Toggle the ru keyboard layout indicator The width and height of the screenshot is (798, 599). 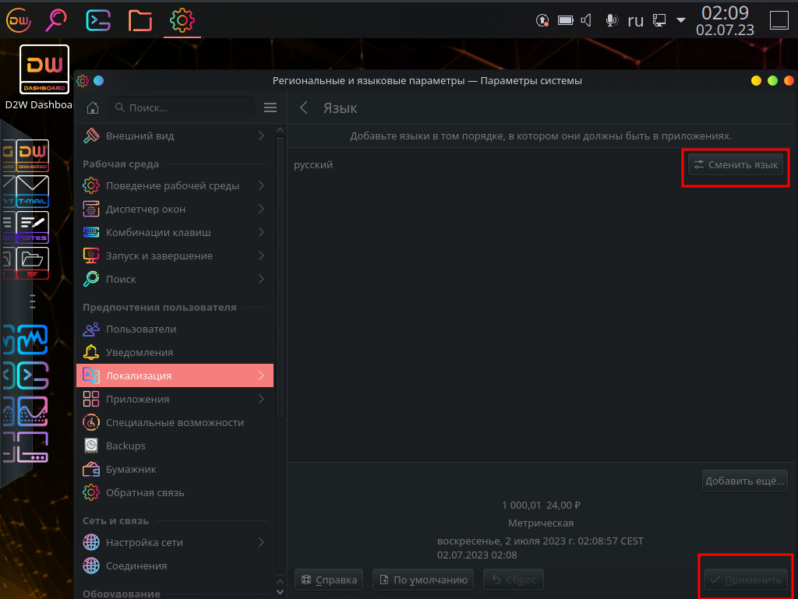click(635, 20)
